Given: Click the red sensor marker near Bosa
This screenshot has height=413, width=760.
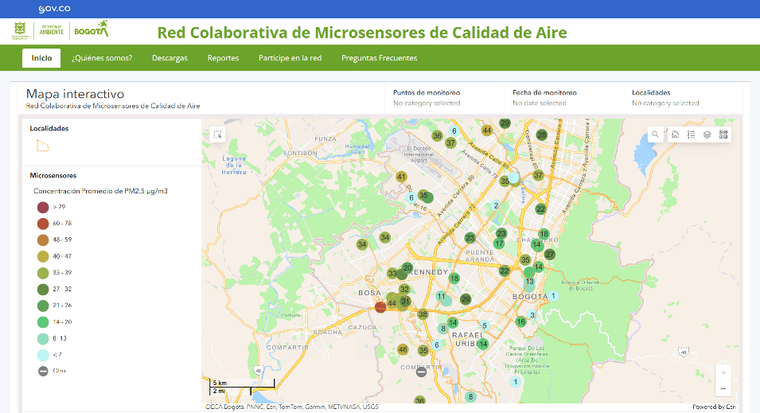Looking at the screenshot, I should (x=380, y=306).
